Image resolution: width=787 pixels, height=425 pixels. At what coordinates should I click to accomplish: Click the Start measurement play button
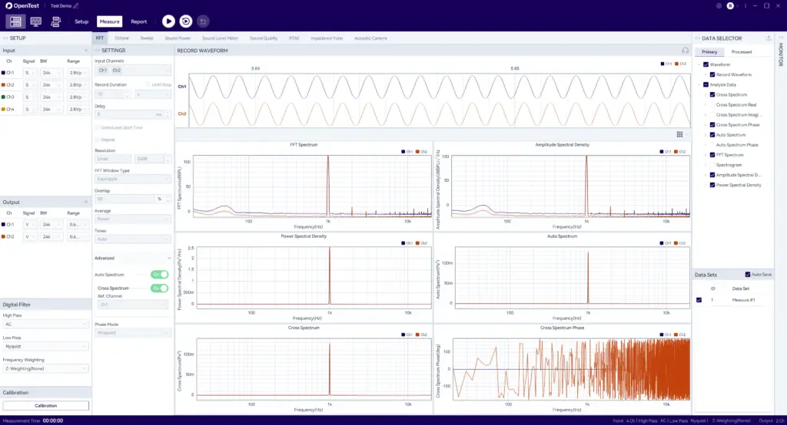[x=168, y=21]
